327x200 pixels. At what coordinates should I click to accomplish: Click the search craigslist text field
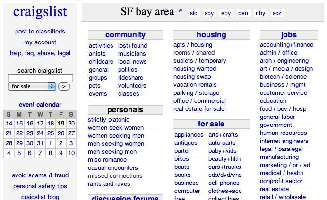[x=40, y=78]
